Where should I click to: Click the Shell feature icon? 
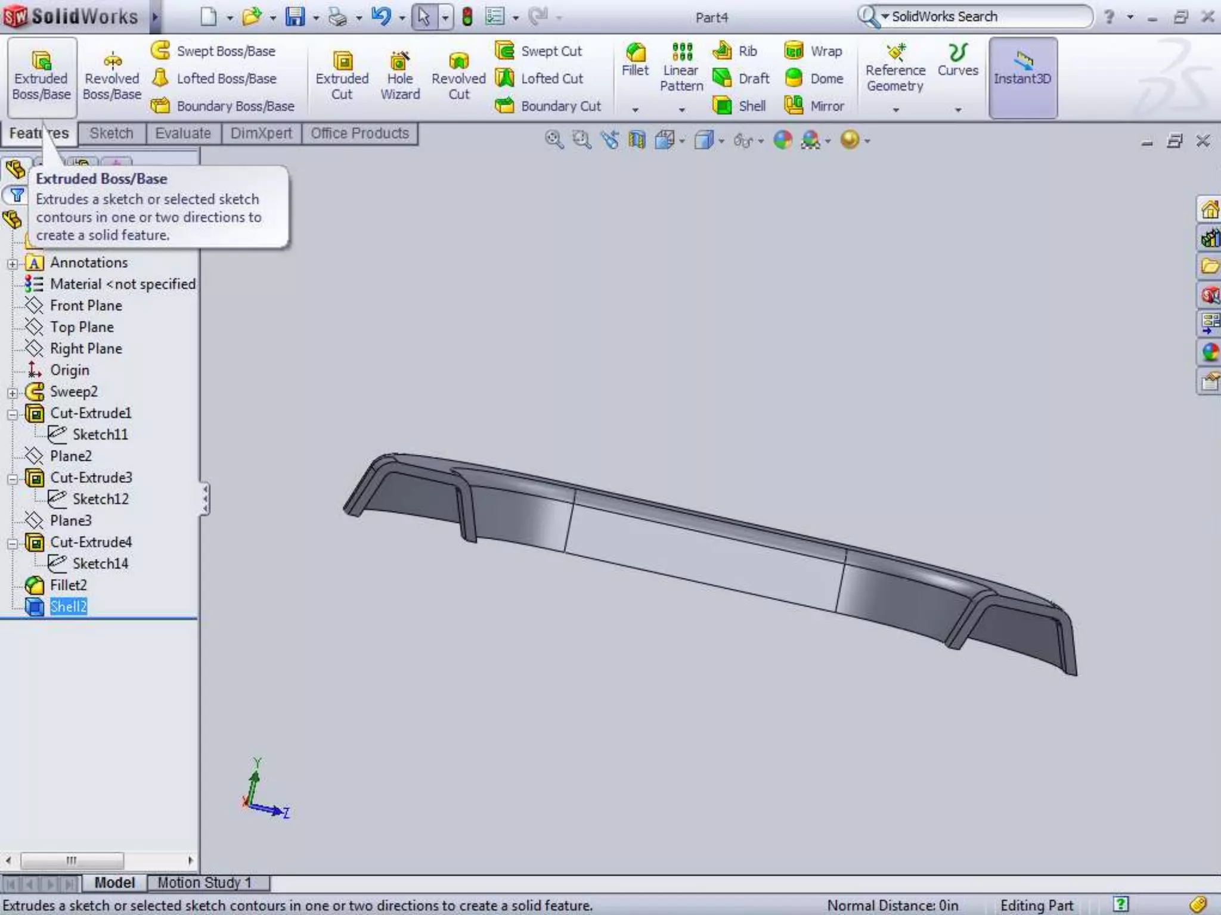[x=723, y=106]
